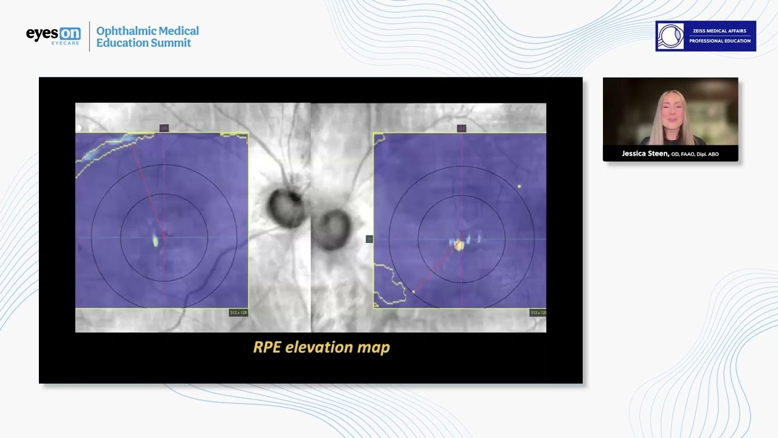The height and width of the screenshot is (438, 778).
Task: Click the '512 x 128' label under left map
Action: click(238, 313)
